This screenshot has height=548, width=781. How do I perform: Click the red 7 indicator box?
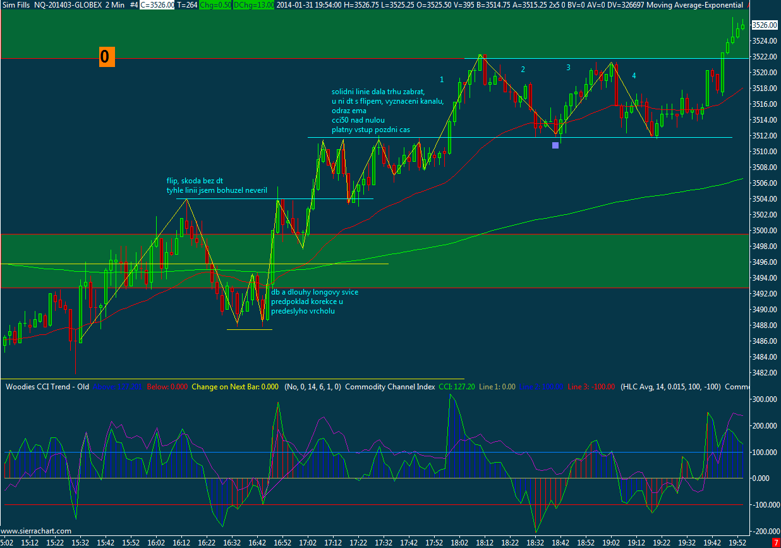point(776,543)
